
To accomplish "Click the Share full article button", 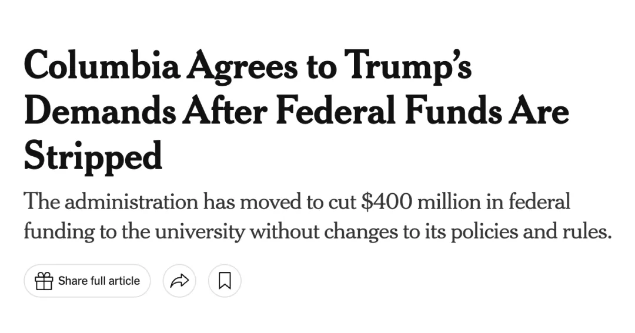I will tap(87, 281).
